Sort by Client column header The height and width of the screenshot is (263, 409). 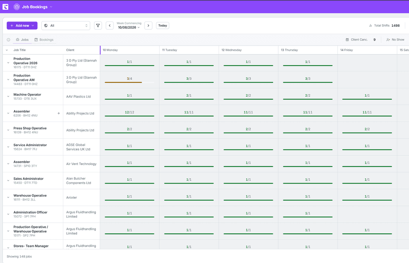70,50
